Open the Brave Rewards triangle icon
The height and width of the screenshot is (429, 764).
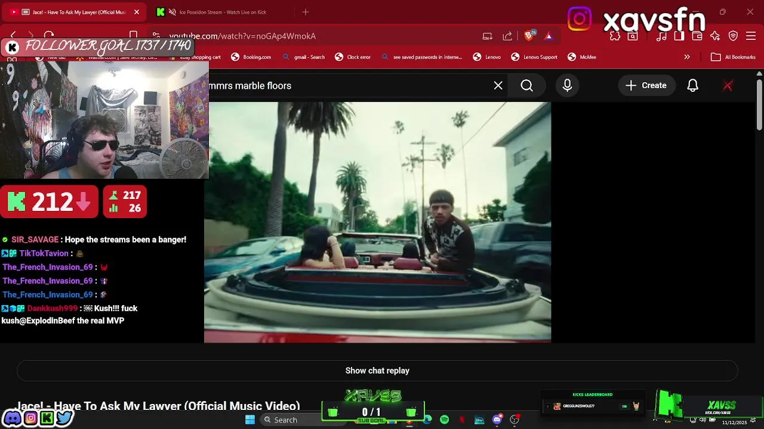coord(548,36)
